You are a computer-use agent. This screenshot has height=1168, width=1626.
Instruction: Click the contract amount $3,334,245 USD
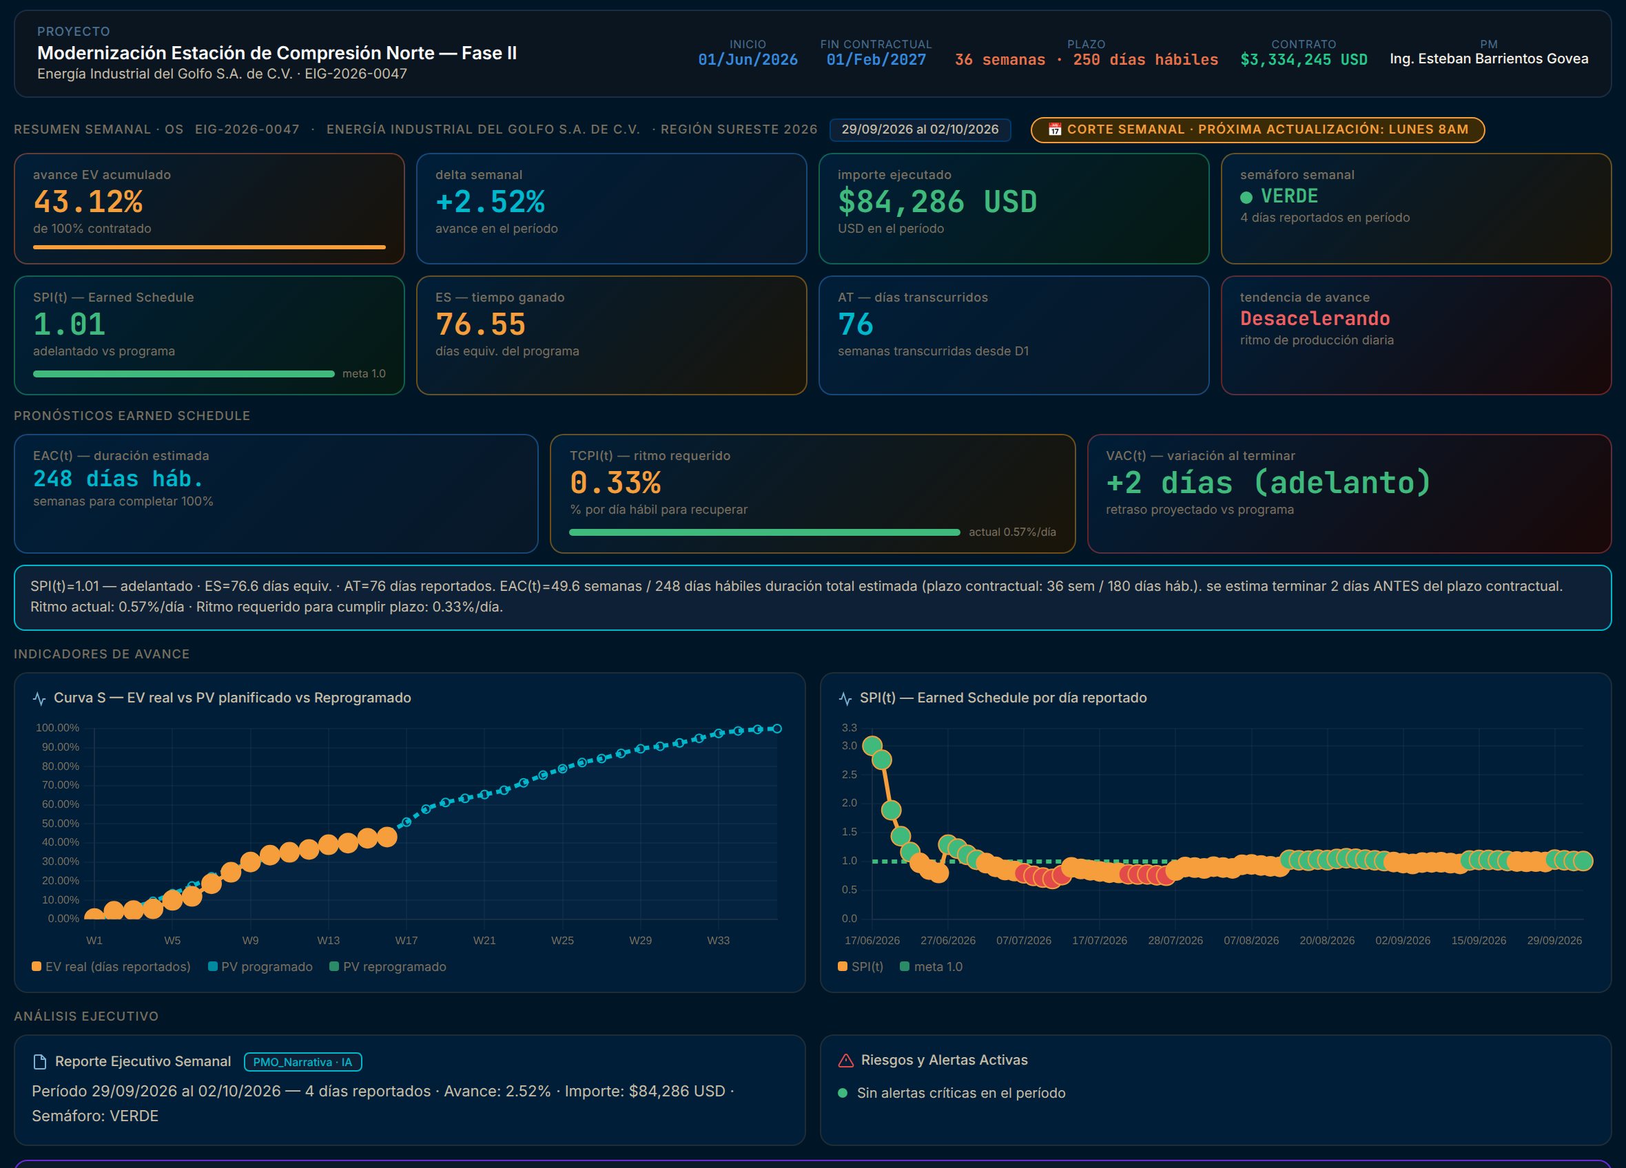1304,59
